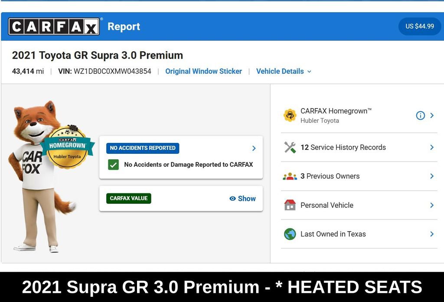
Task: Click the Personal Vehicle label
Action: point(327,205)
